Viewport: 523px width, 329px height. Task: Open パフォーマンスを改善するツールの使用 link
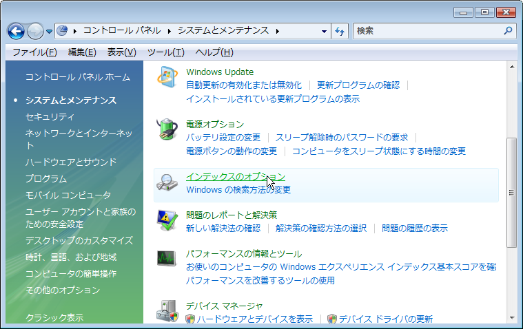pos(260,280)
